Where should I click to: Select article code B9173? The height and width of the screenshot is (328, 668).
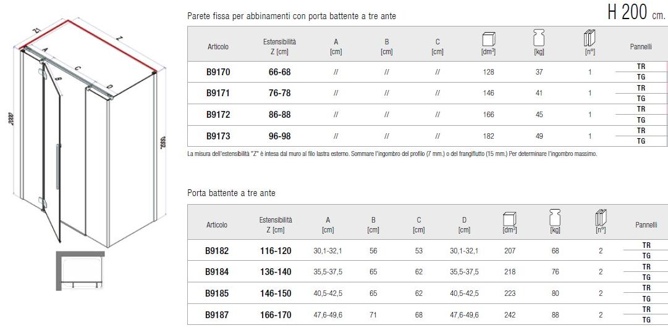tap(218, 136)
